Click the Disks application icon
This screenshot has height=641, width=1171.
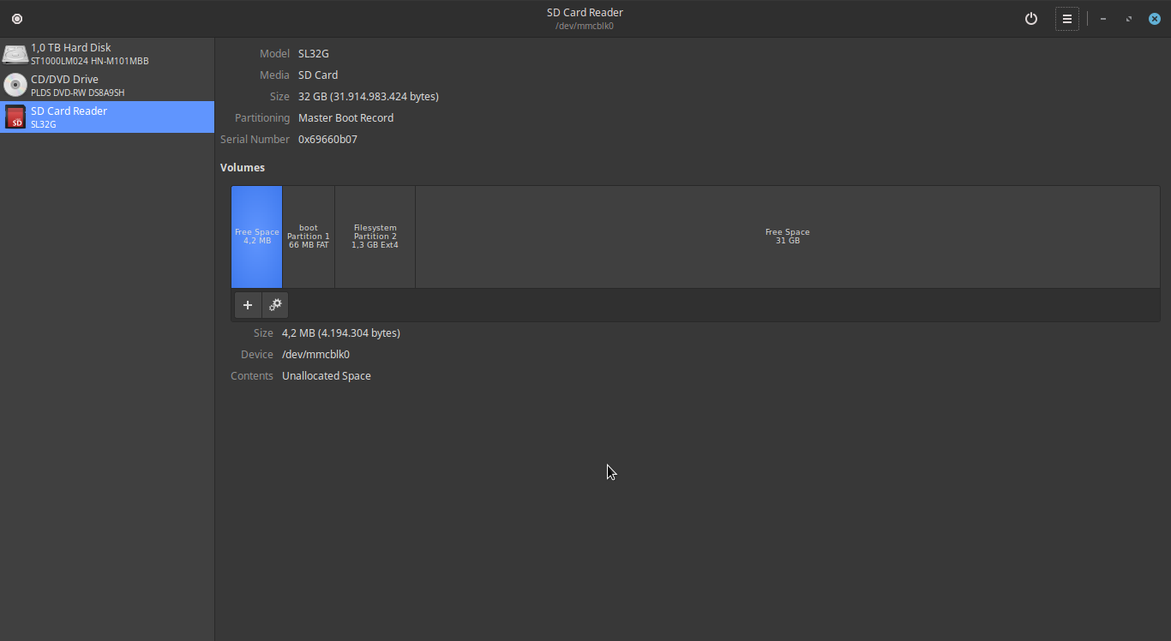point(17,18)
